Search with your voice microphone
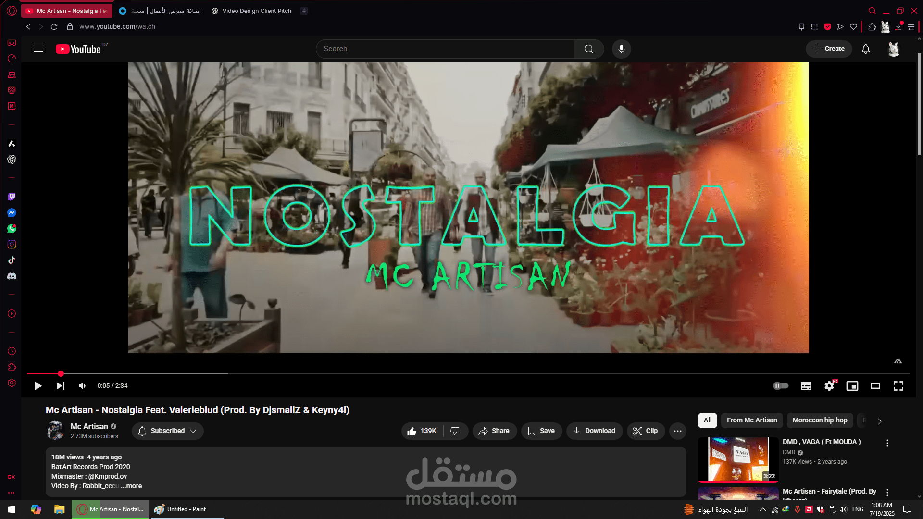 coord(621,49)
